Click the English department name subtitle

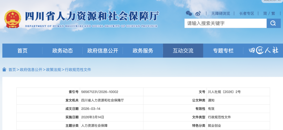coord(91,26)
